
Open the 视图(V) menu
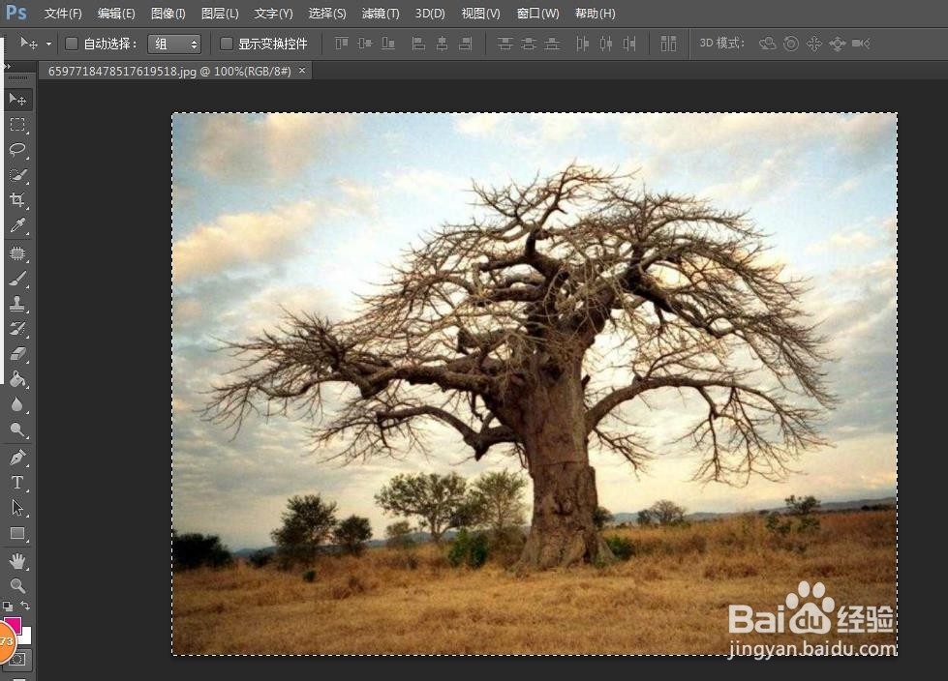point(480,14)
